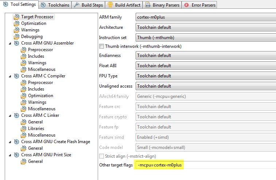Screen dimensions: 276x180
Task: Switch to the Toolchains tab
Action: 55,5
